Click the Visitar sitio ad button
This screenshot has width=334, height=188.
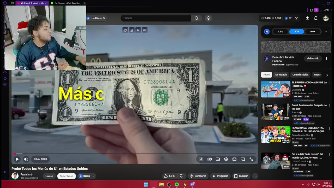tap(313, 58)
